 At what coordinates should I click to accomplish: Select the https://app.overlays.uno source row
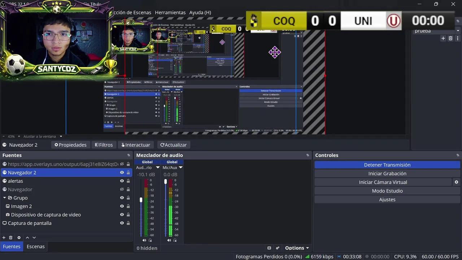(66, 164)
